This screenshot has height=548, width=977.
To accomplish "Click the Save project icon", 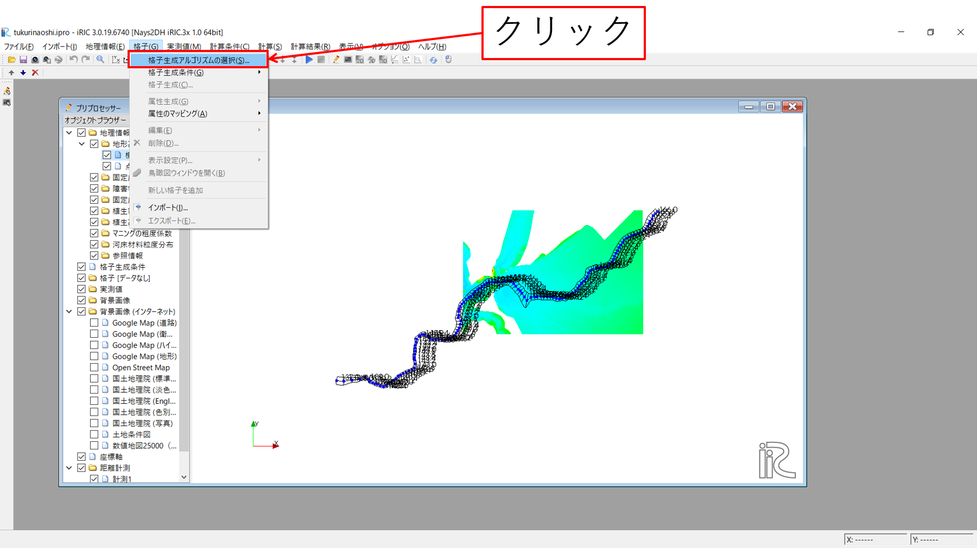I will pyautogui.click(x=23, y=60).
